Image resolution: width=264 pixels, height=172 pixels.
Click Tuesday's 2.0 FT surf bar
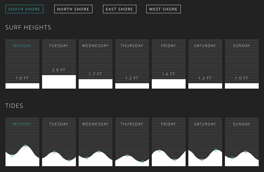(59, 82)
